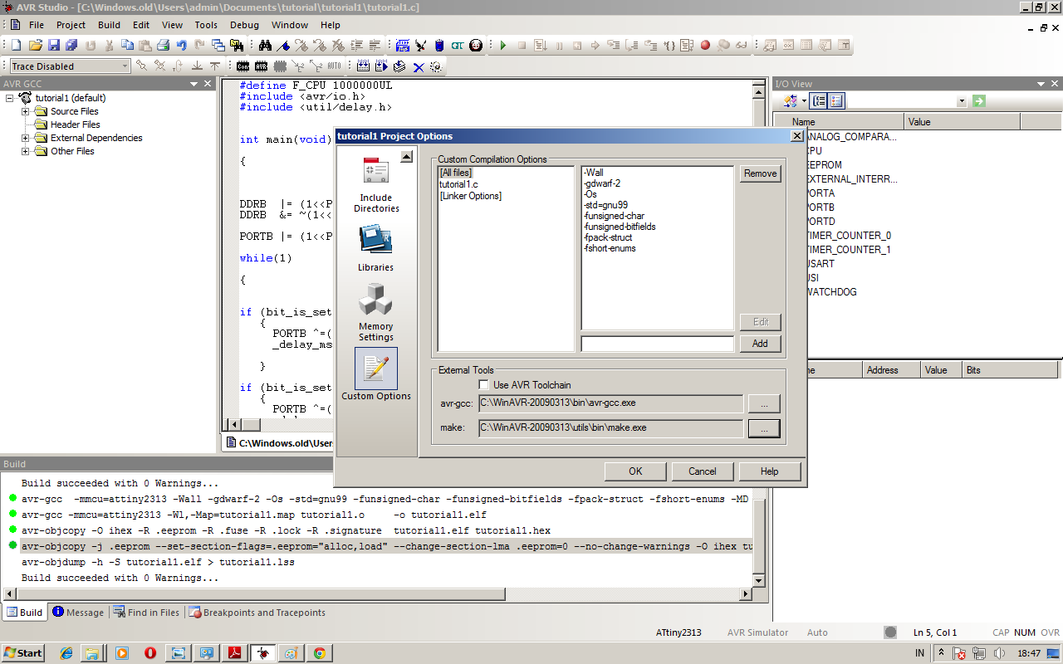
Task: Click the New File toolbar icon
Action: pos(16,45)
